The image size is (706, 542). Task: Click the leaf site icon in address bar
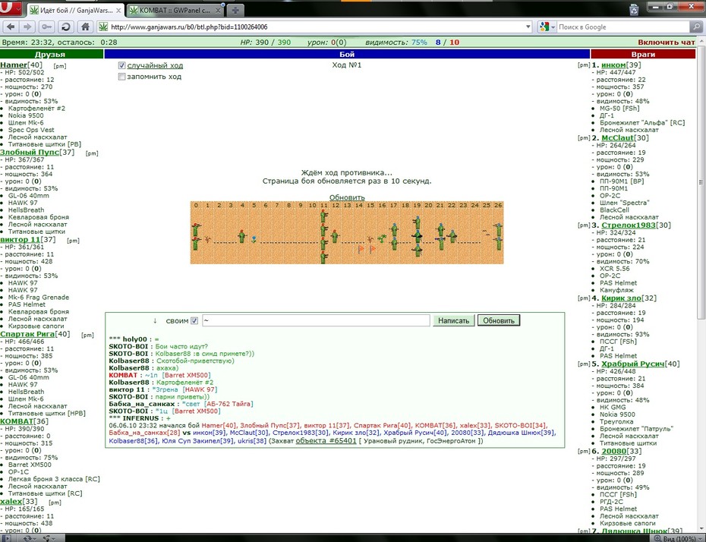[x=103, y=27]
